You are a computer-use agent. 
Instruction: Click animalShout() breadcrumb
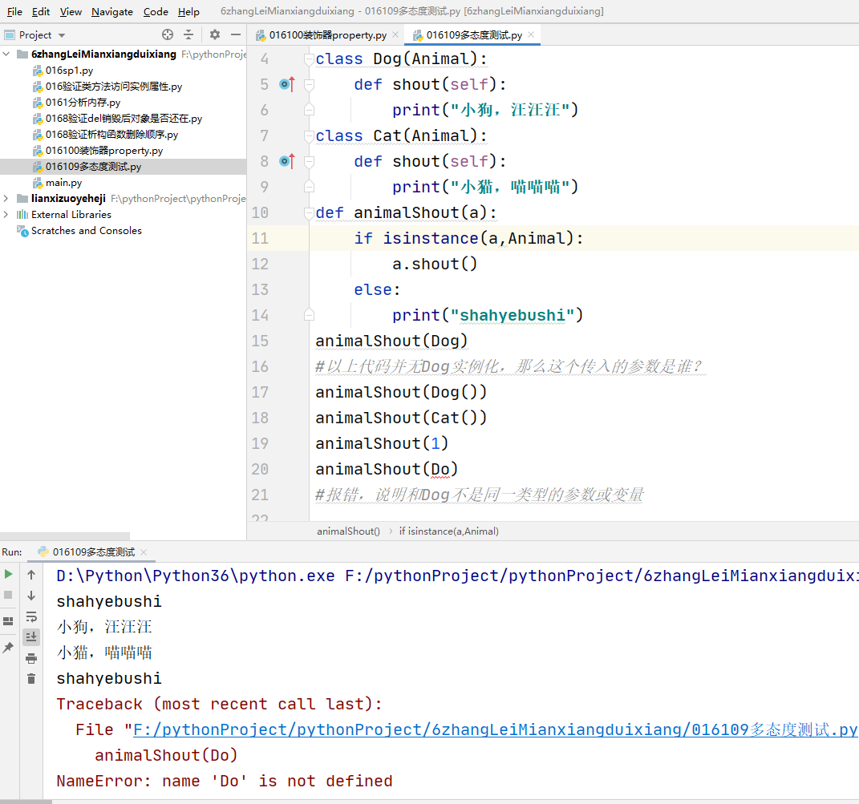(x=348, y=531)
